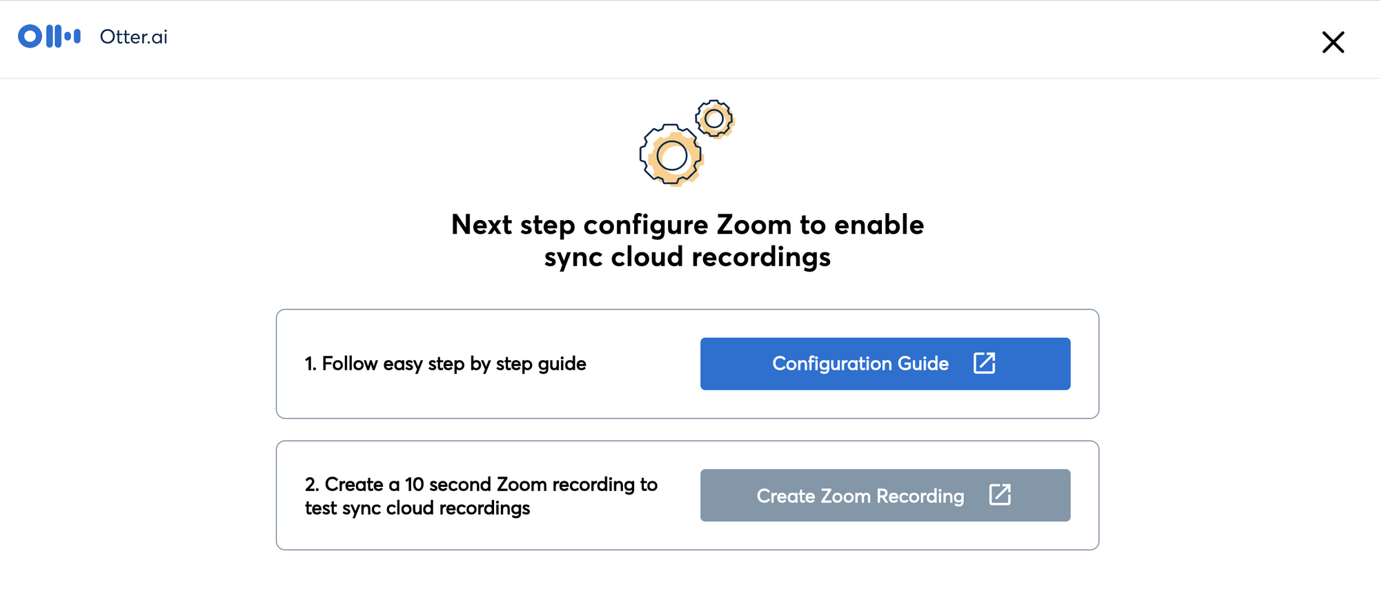The height and width of the screenshot is (591, 1380).
Task: Click the word "Recording" on the gray button
Action: point(920,496)
